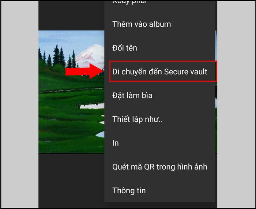Viewport: 256px width, 209px height.
Task: Select Đặt làm bìa option
Action: click(160, 96)
